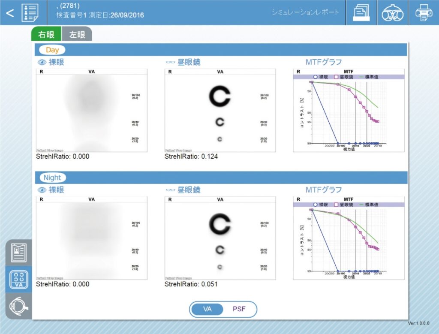Open Night naked-eye VA simulation image
The image size is (439, 334).
(92, 238)
